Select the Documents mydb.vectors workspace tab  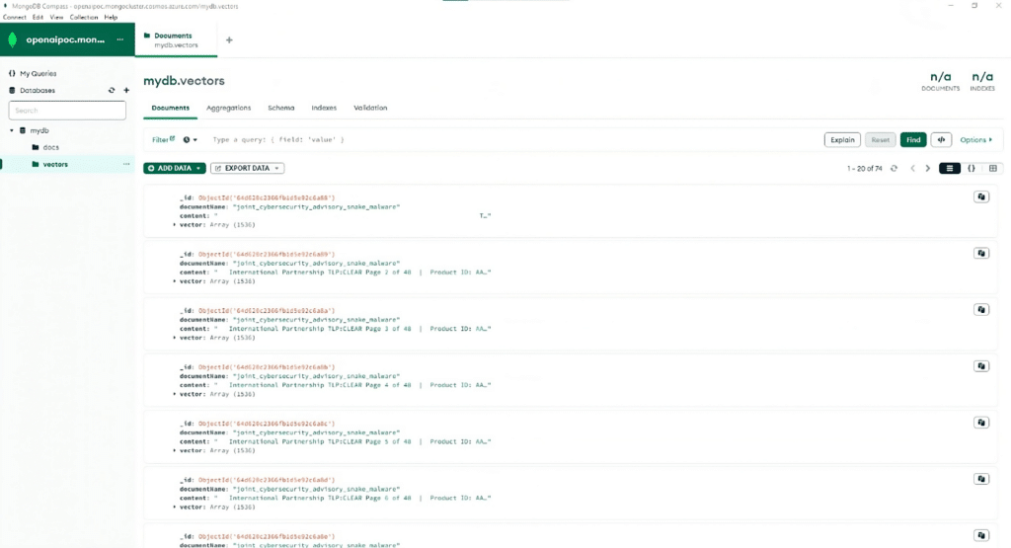pyautogui.click(x=176, y=39)
